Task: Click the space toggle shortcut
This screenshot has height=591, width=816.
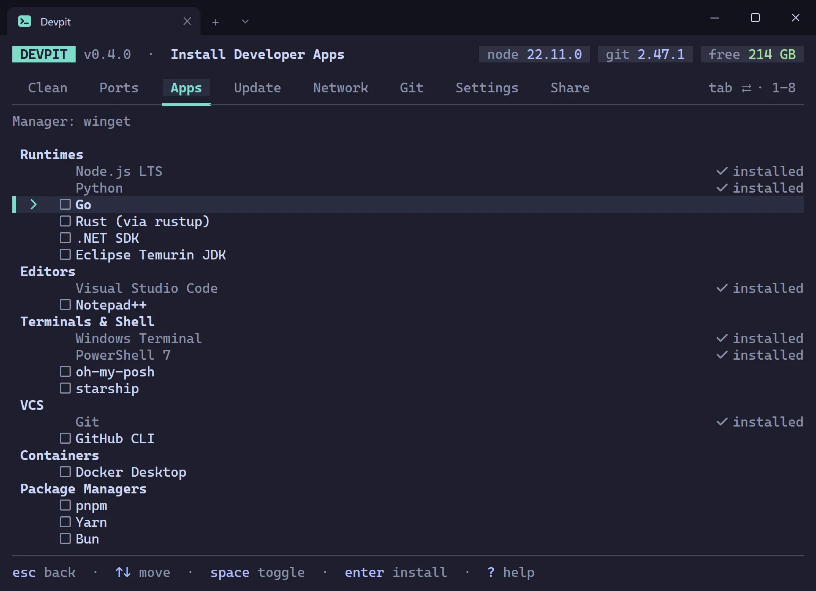Action: click(x=257, y=572)
